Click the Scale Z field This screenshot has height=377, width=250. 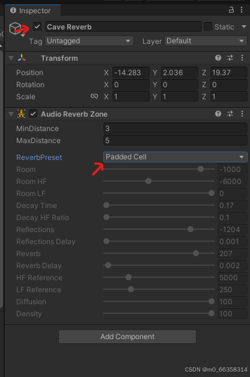pos(229,96)
